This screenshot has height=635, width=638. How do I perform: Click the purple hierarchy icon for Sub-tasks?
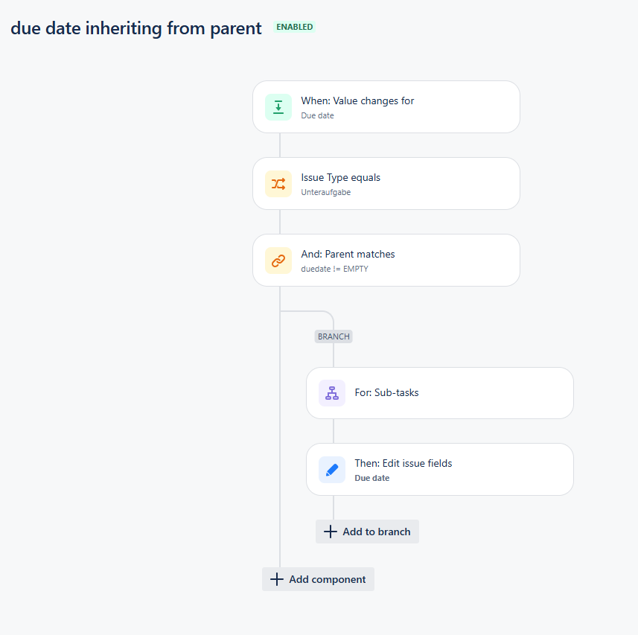332,393
